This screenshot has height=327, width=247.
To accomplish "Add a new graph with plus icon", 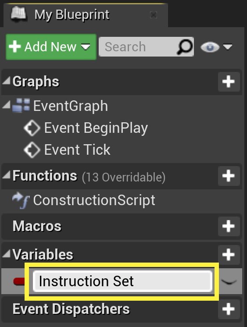I will pyautogui.click(x=229, y=82).
